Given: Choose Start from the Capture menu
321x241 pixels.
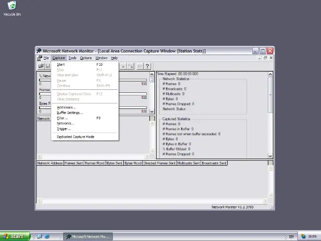Looking at the screenshot, I should pos(85,64).
